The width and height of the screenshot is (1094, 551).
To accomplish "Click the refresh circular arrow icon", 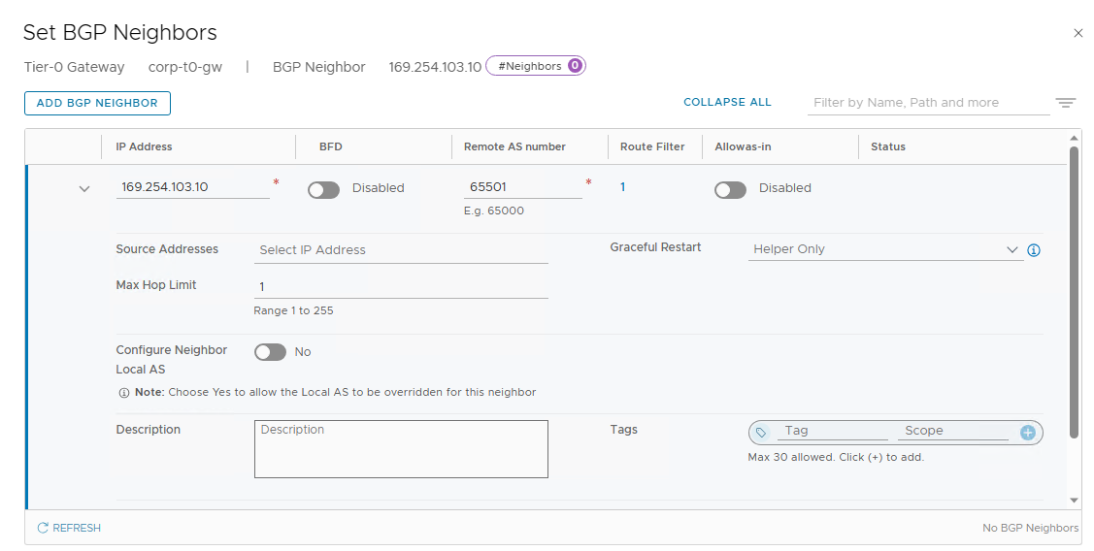I will pos(43,528).
